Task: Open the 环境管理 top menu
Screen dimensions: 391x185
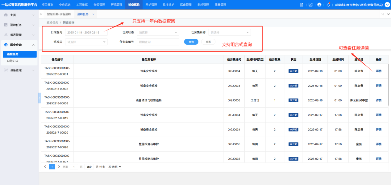Action: tap(116, 5)
